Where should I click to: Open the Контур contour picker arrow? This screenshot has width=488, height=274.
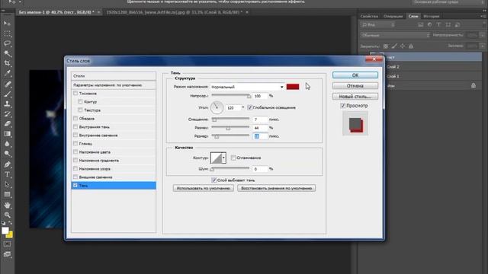[223, 158]
